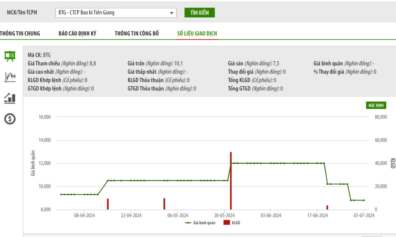Screen dimensions: 396x237
Task: Click the 80,000 right axis label
Action: (x=381, y=117)
